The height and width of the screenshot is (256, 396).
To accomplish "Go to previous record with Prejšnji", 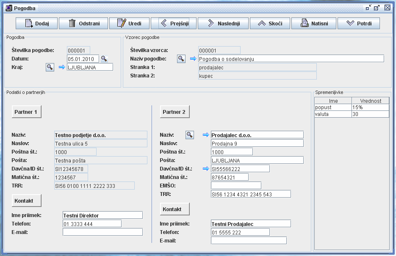I will [174, 23].
